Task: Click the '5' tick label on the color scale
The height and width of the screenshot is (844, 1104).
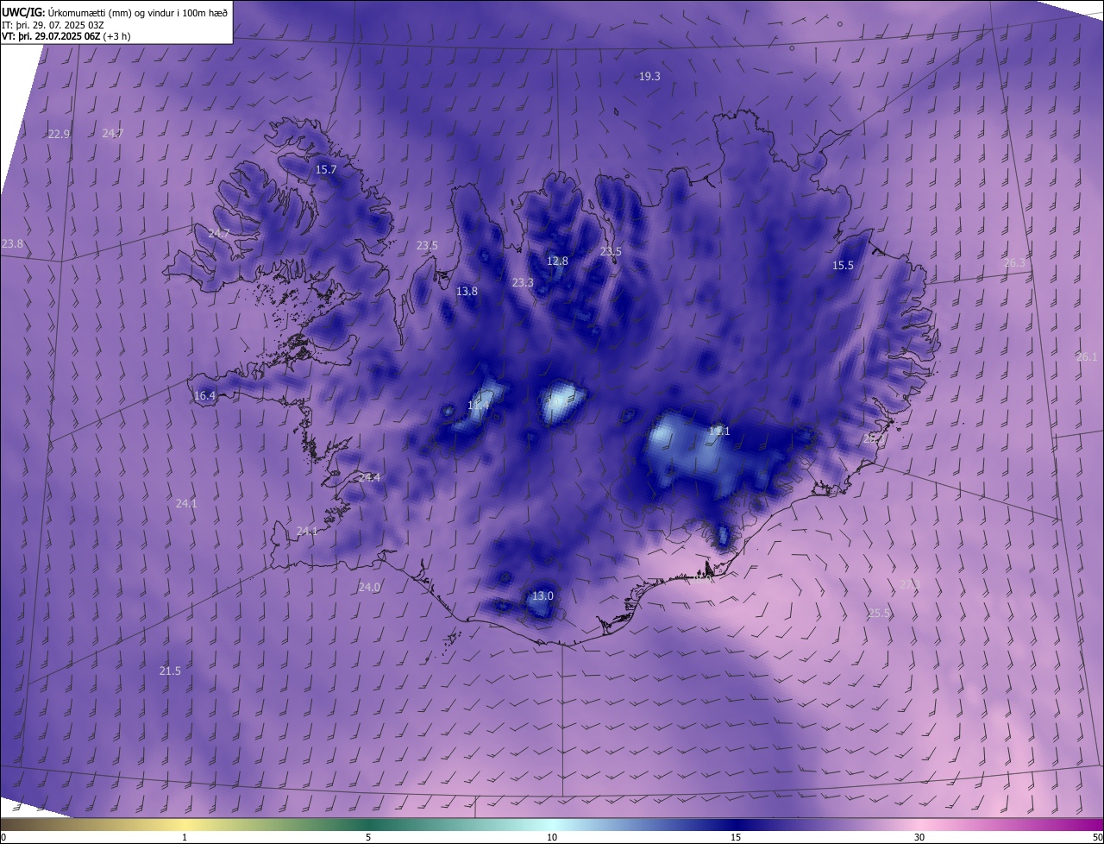Action: (368, 837)
